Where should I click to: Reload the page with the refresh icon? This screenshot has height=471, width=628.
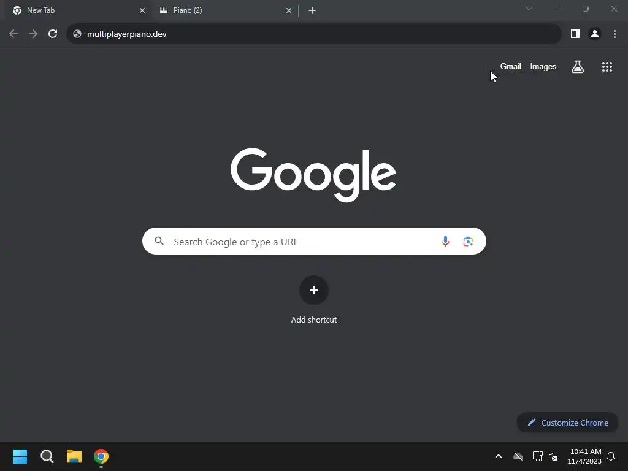click(x=53, y=34)
